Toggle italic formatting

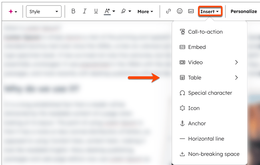click(84, 11)
